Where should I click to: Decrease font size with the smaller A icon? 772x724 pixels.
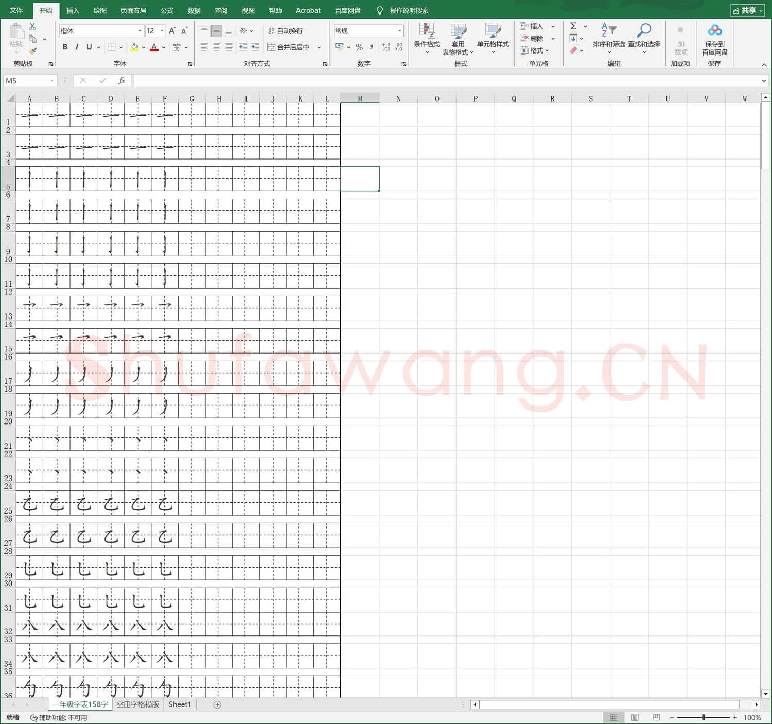pos(184,31)
